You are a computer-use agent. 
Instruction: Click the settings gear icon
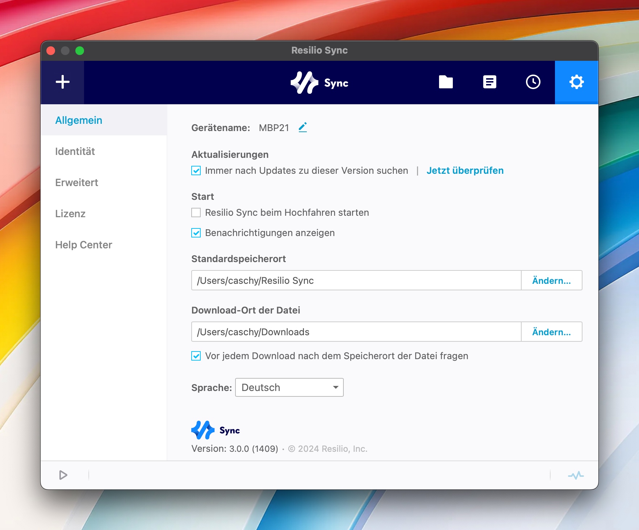576,82
